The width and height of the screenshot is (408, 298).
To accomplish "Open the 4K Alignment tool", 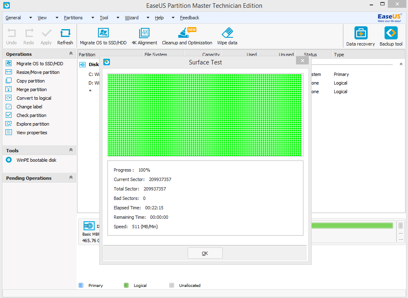I will coord(145,36).
